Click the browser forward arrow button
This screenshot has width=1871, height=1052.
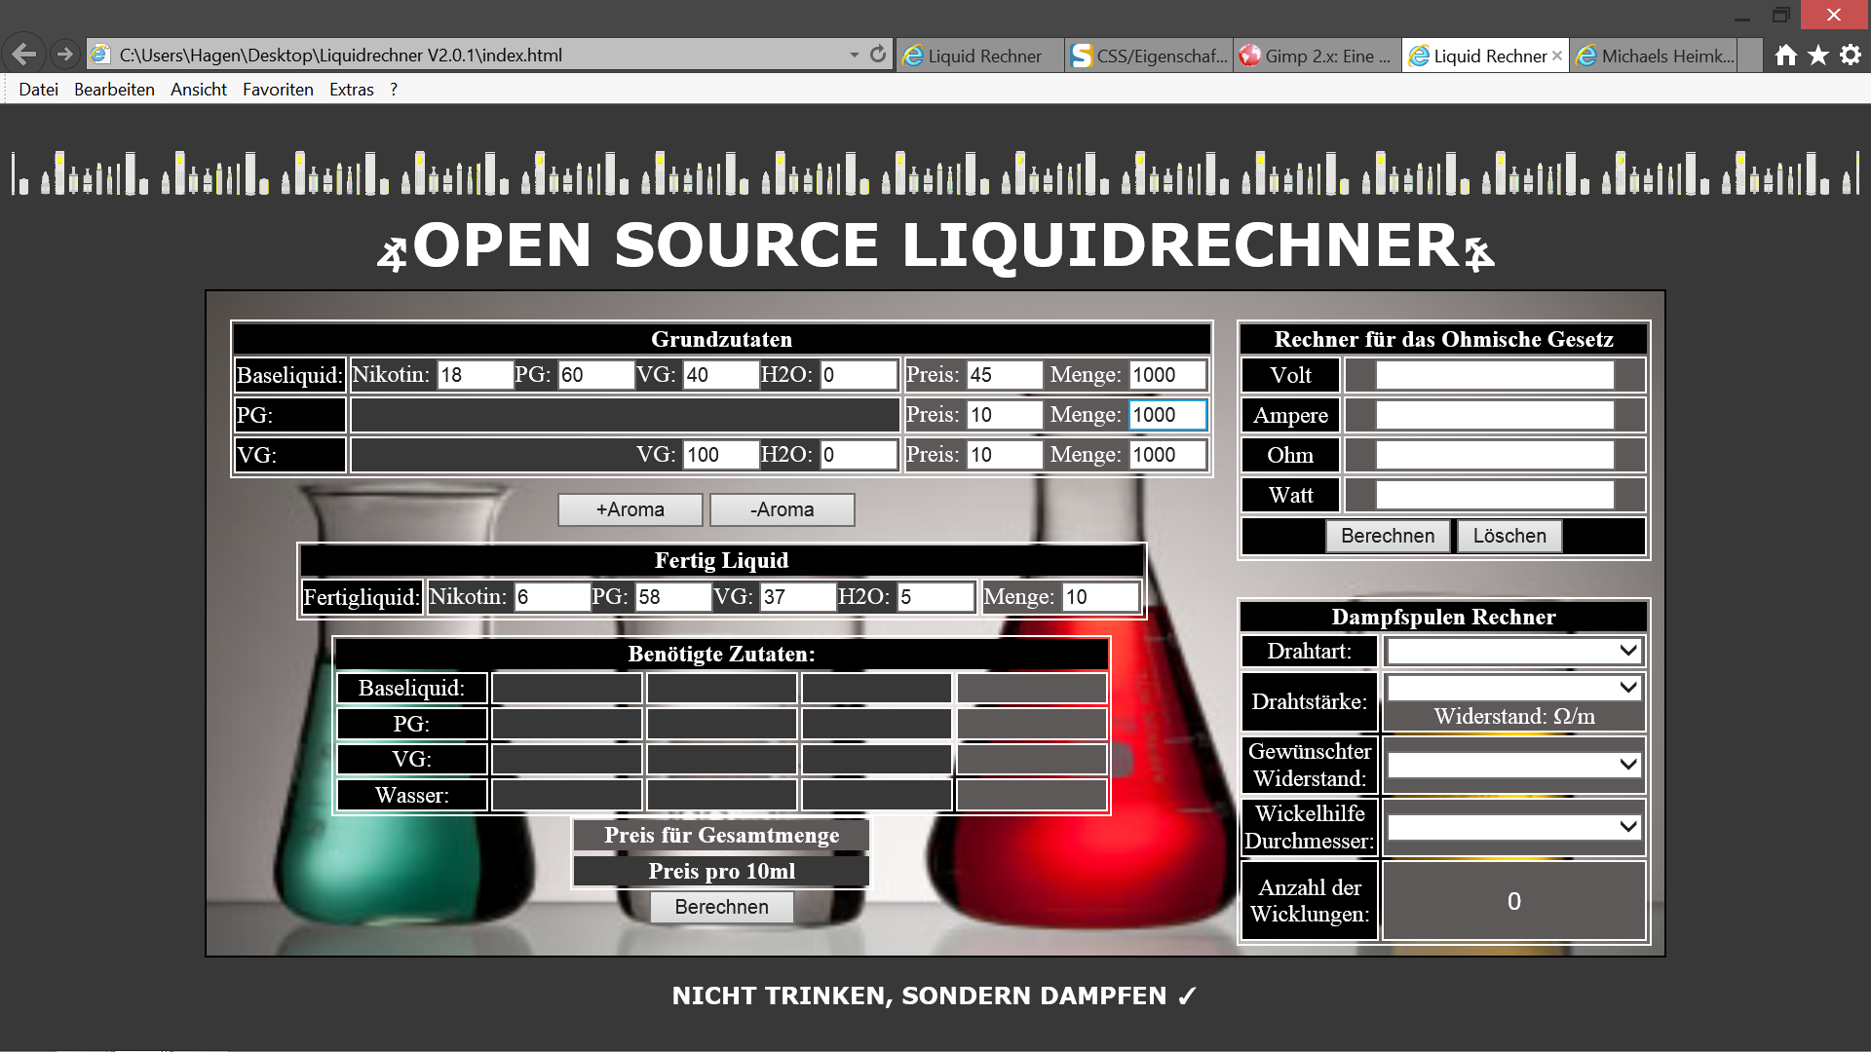[x=64, y=55]
